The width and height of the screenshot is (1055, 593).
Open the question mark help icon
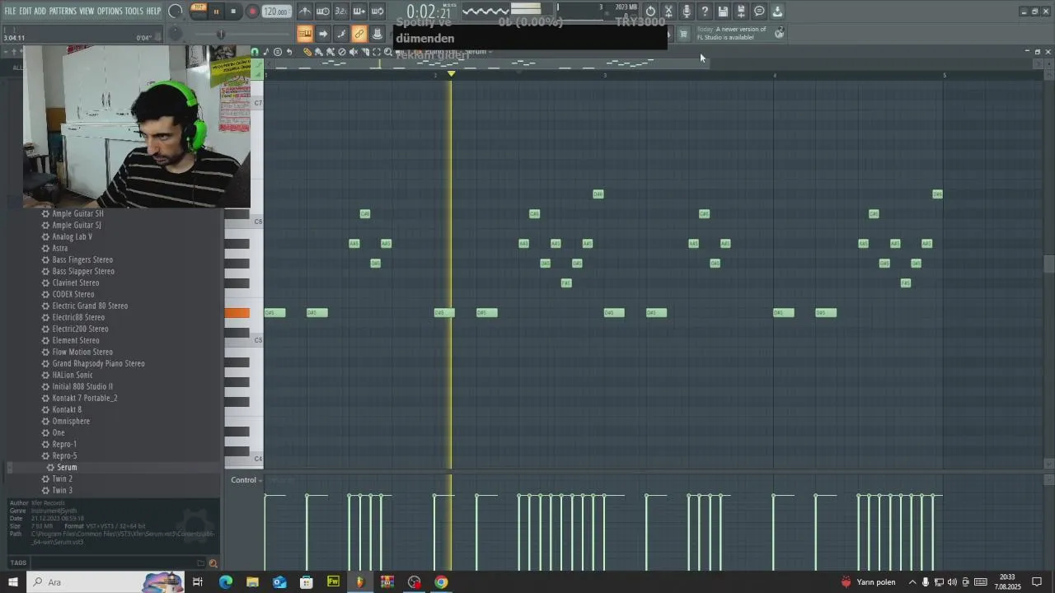[x=705, y=12]
